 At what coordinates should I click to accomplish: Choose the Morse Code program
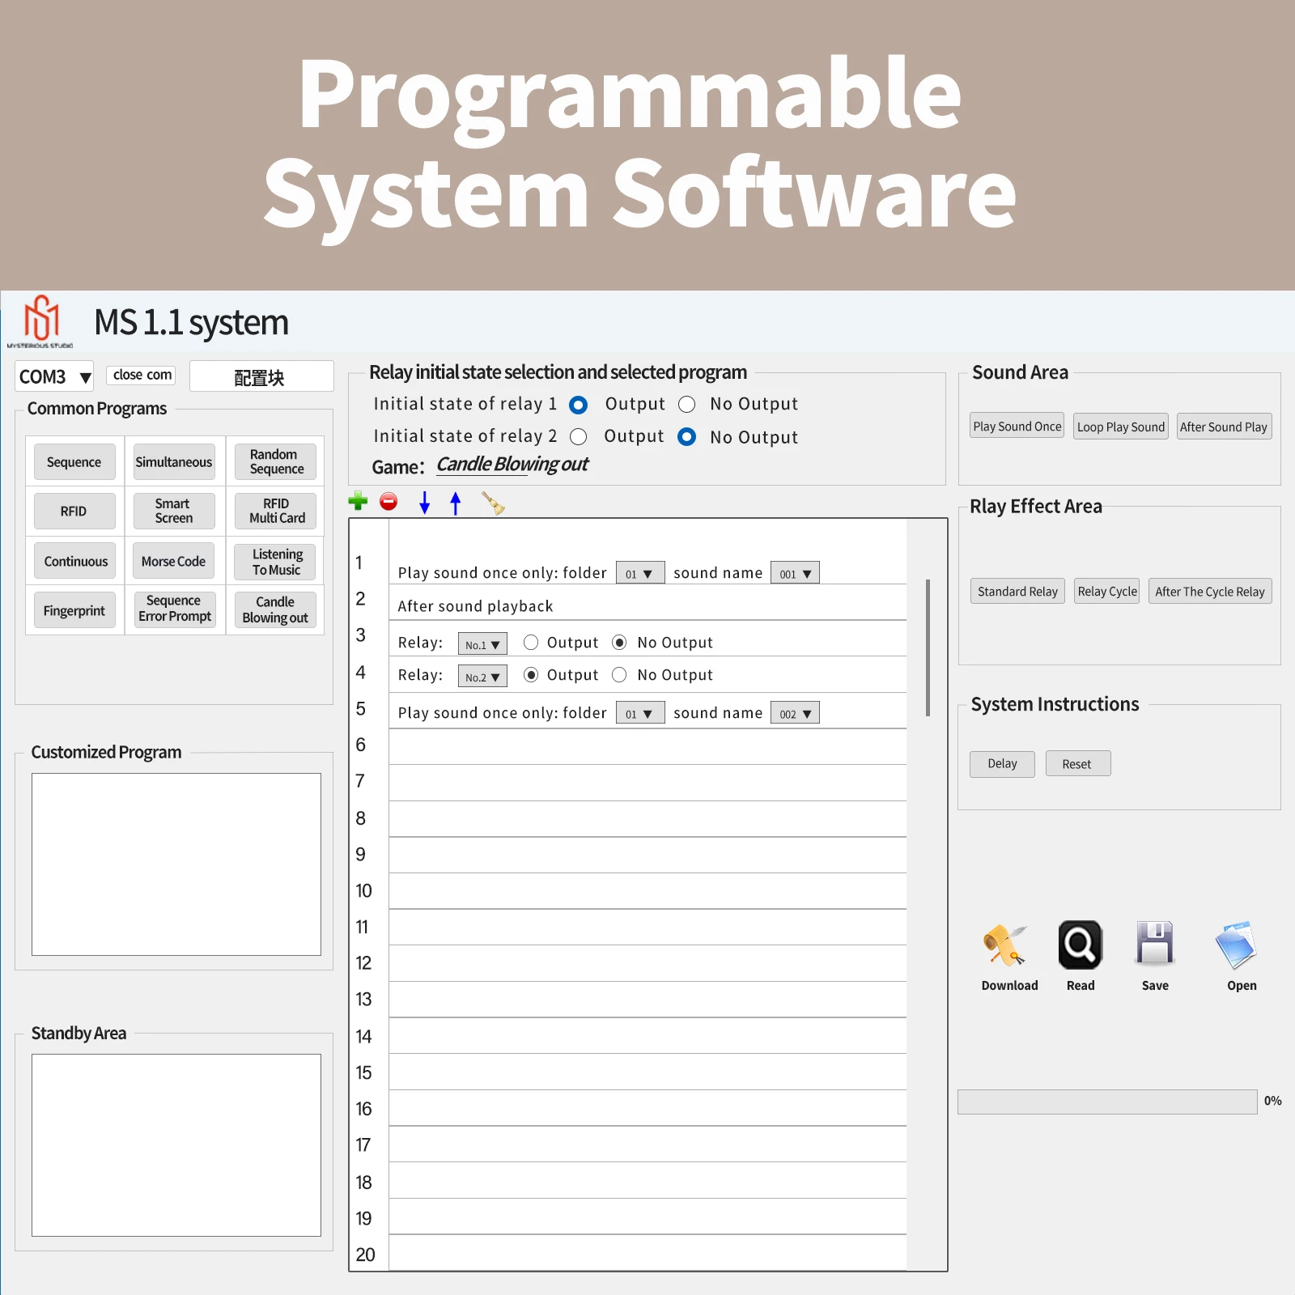point(174,561)
